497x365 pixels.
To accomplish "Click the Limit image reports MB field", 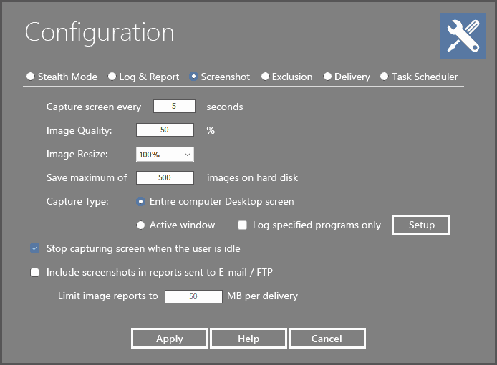I will click(193, 296).
